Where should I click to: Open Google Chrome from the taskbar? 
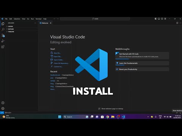point(108,117)
